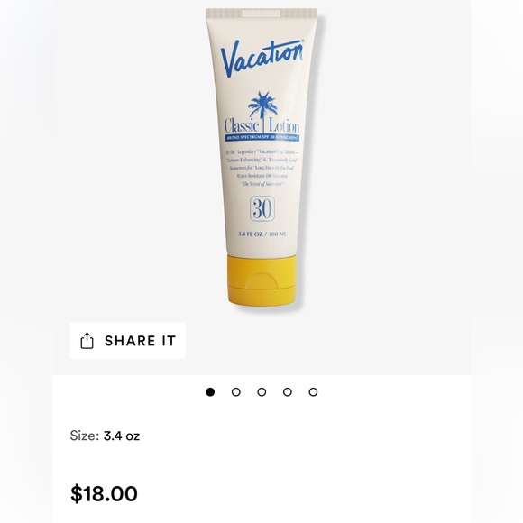Jump to the fourth carousel dot
523x523 pixels.
pos(287,392)
